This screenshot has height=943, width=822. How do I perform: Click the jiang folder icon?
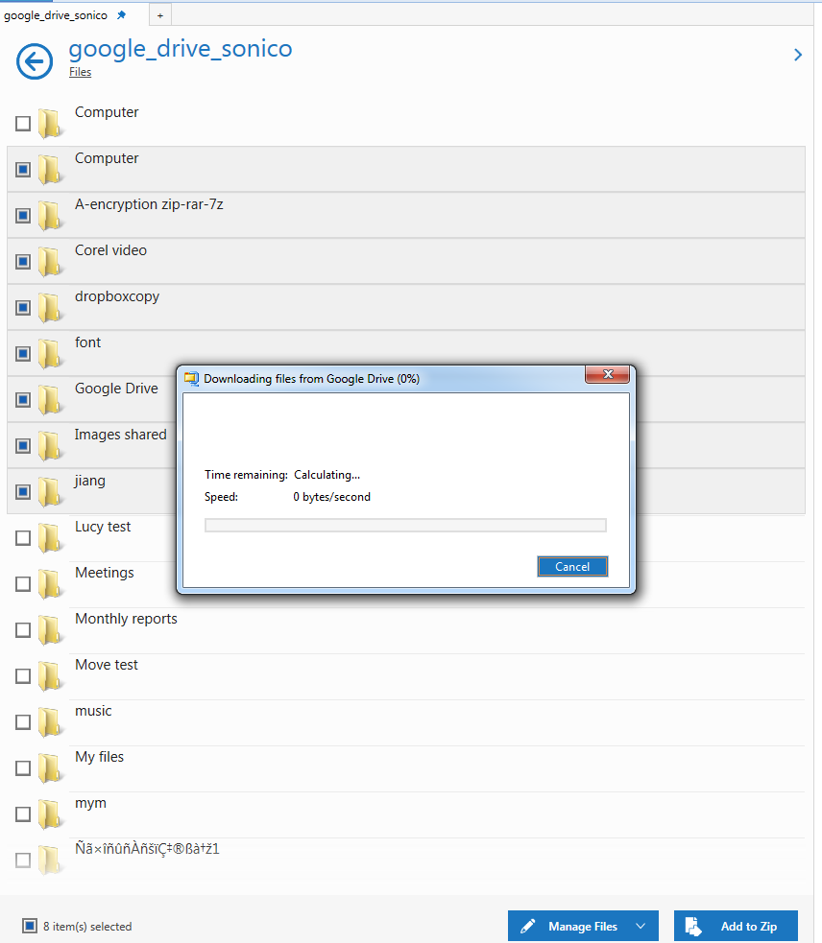click(x=50, y=491)
